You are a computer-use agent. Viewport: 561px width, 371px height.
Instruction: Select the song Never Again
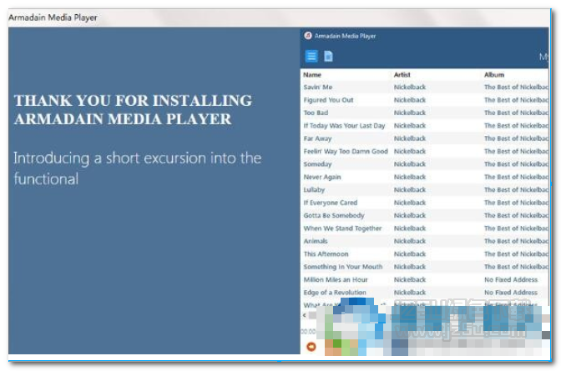click(x=322, y=177)
